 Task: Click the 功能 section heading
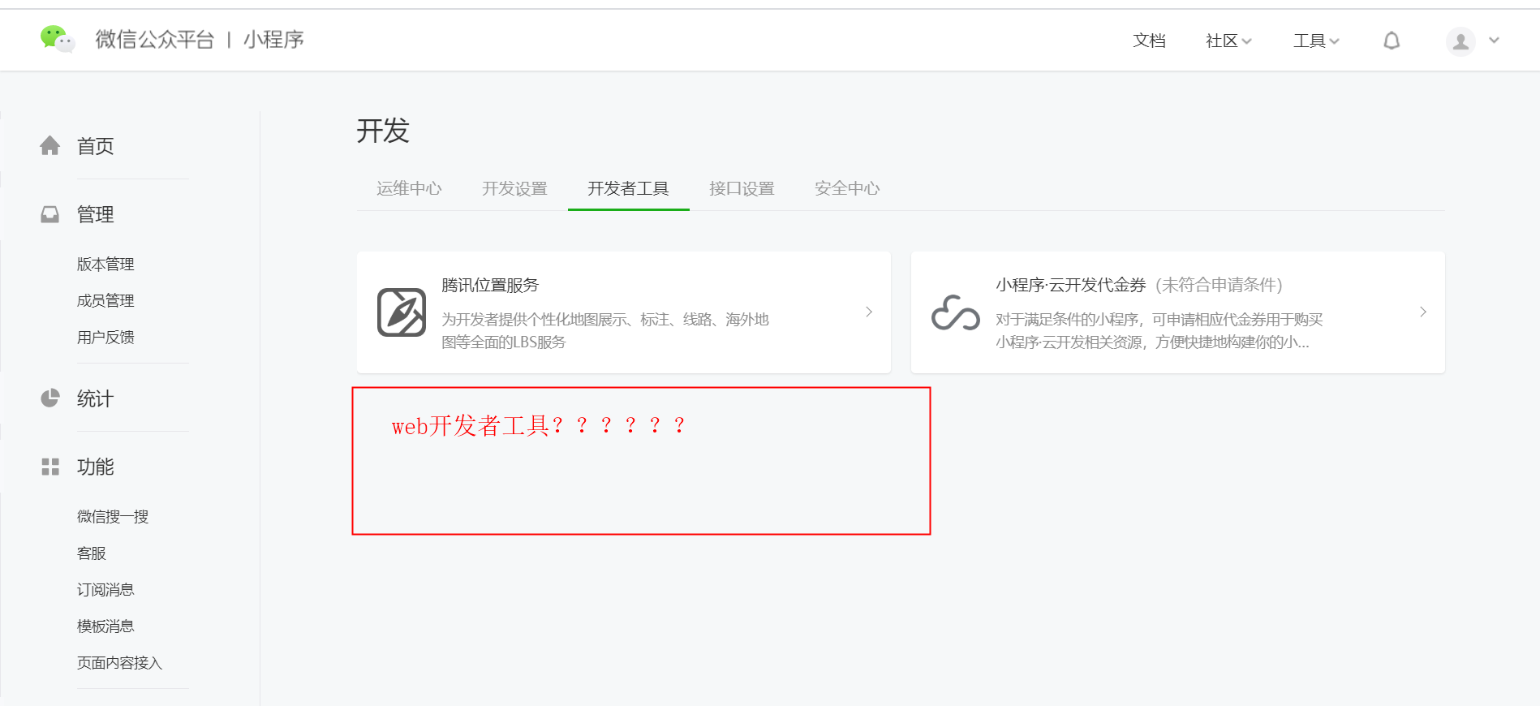95,467
